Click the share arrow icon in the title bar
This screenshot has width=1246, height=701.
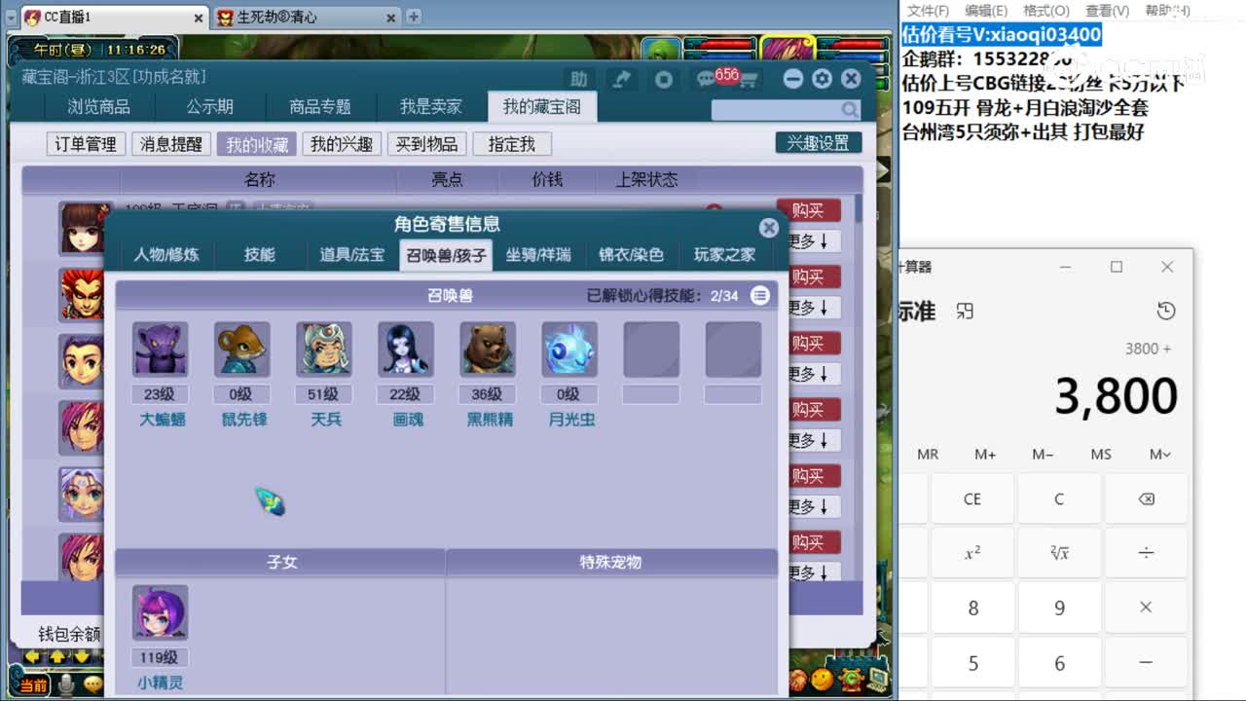pyautogui.click(x=622, y=81)
